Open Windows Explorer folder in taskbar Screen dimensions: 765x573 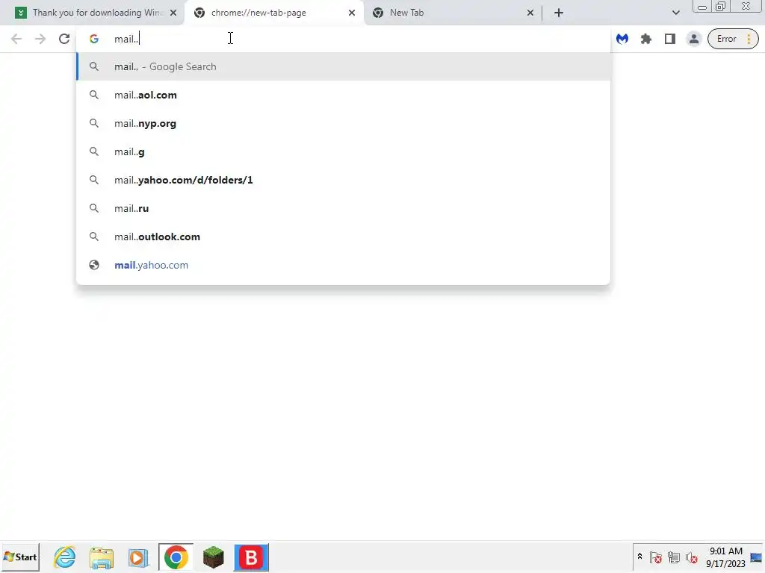pos(102,557)
